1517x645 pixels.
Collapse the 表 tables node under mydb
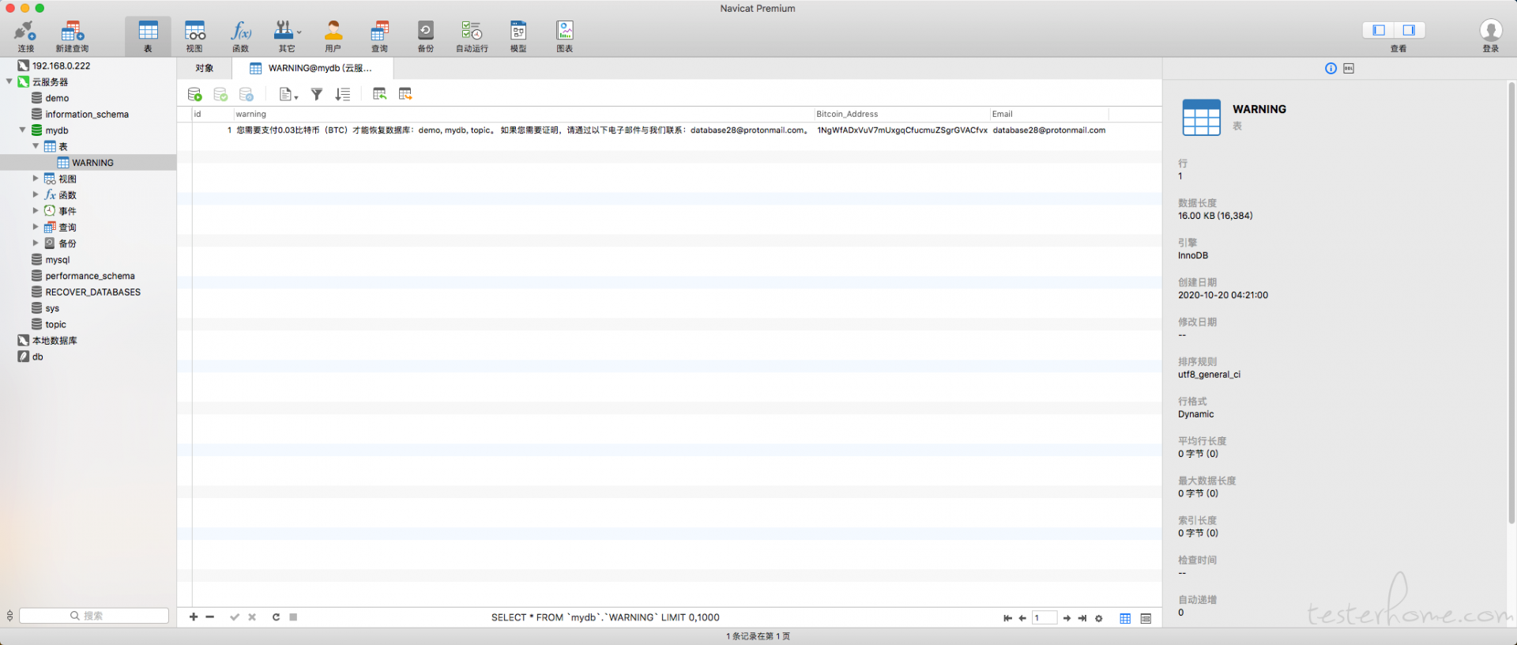(36, 146)
